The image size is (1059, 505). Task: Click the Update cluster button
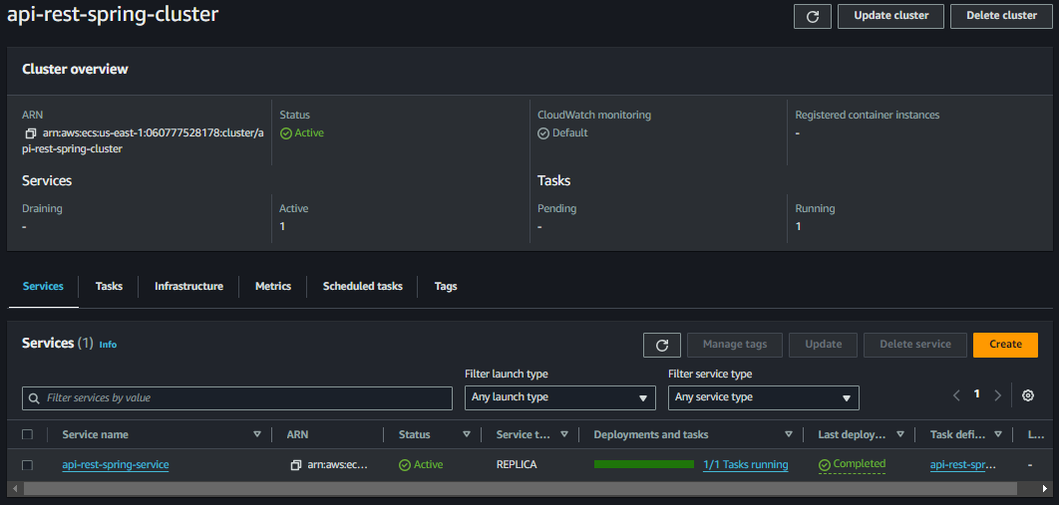point(890,16)
